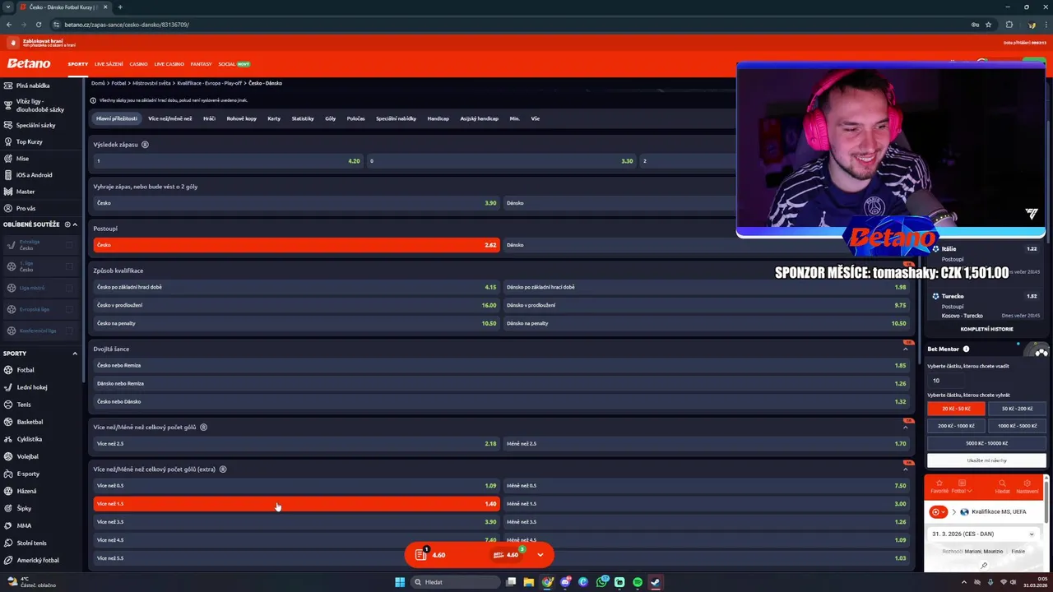The width and height of the screenshot is (1053, 592).
Task: Switch to the Statistiky tab
Action: coord(303,118)
